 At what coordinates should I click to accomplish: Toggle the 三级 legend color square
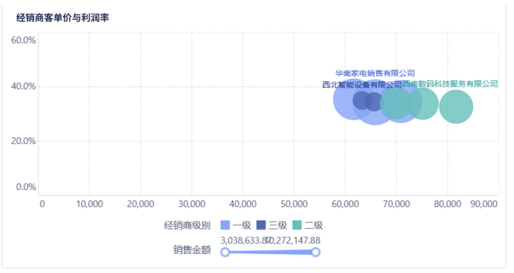click(261, 225)
